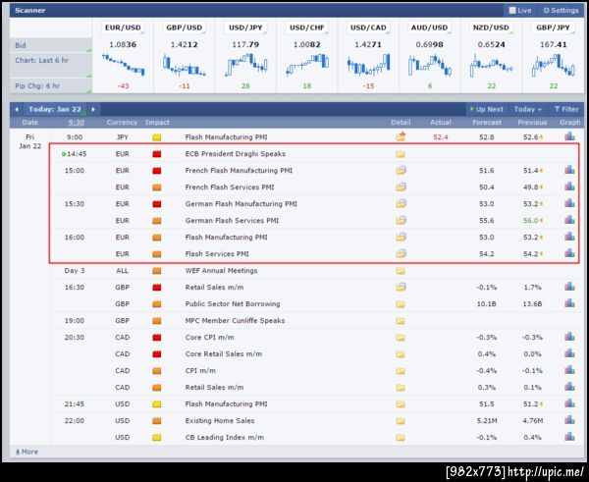The image size is (589, 482).
Task: Open detail folder for Core CPI m/m
Action: click(401, 338)
